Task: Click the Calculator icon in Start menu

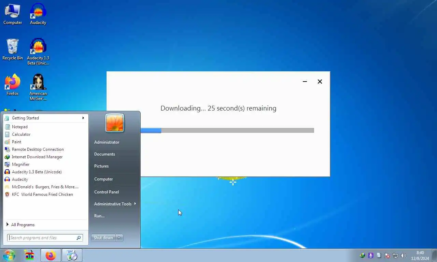Action: [7, 134]
